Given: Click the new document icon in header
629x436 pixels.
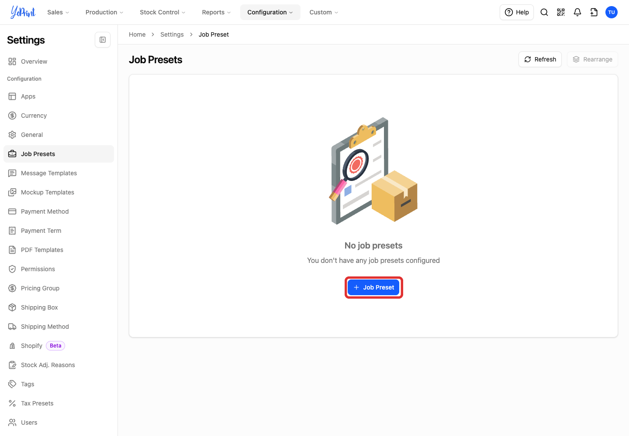Looking at the screenshot, I should coord(594,12).
